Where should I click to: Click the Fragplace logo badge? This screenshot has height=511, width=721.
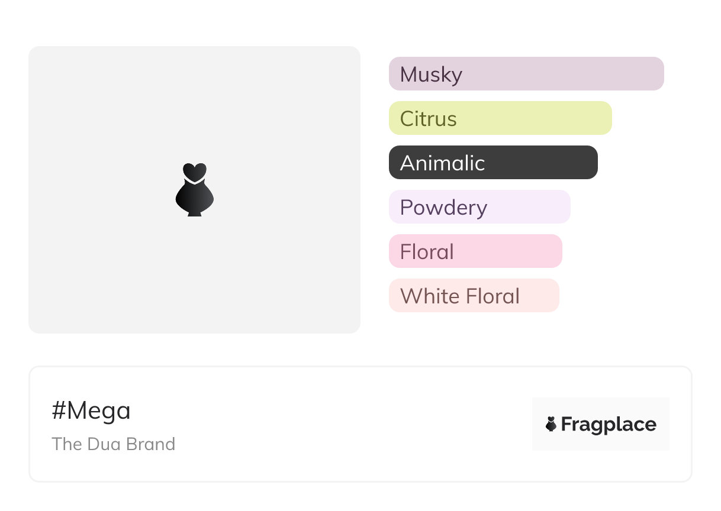click(x=601, y=424)
